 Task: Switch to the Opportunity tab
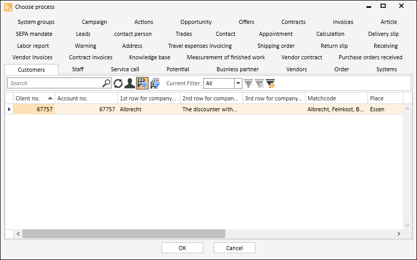pos(196,22)
